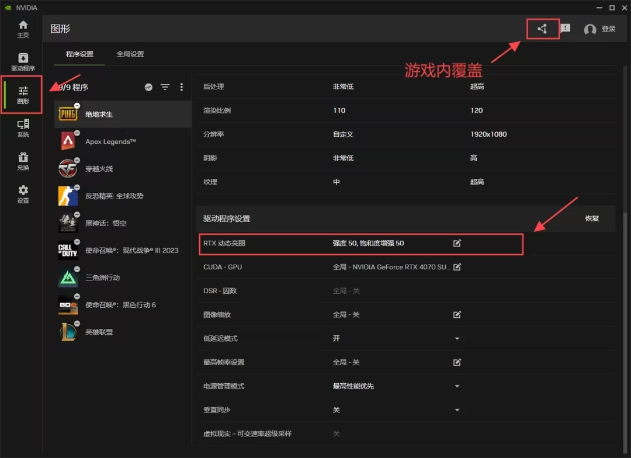631x458 pixels.
Task: Click the 渲染比例 row label
Action: [217, 110]
